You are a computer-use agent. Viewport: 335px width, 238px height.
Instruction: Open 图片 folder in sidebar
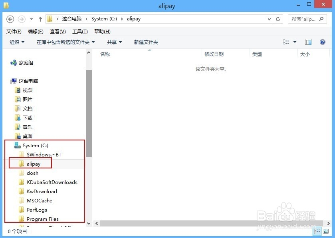24,99
